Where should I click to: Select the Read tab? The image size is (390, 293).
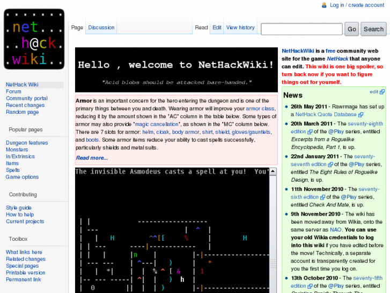coord(201,27)
